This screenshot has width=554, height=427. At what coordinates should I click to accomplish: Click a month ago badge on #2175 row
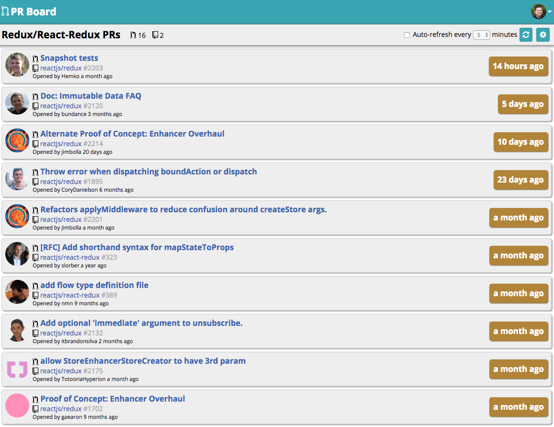[519, 369]
